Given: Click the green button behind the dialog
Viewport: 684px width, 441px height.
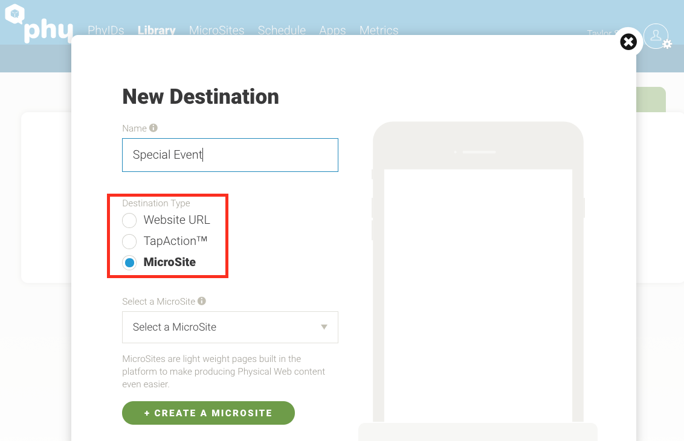Looking at the screenshot, I should pyautogui.click(x=650, y=100).
